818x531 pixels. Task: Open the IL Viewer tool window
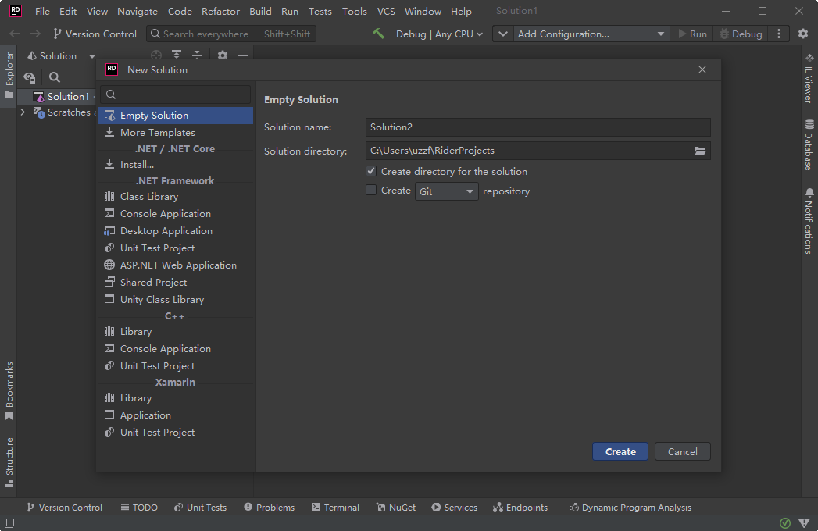pos(809,78)
